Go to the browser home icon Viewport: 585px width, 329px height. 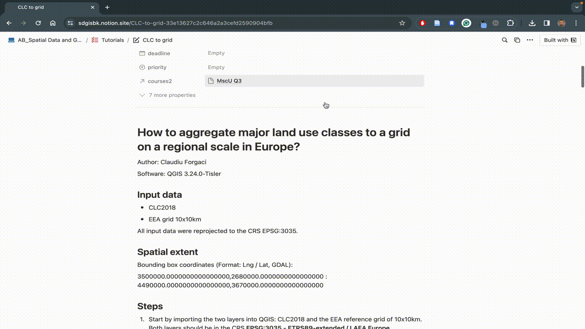pos(53,23)
